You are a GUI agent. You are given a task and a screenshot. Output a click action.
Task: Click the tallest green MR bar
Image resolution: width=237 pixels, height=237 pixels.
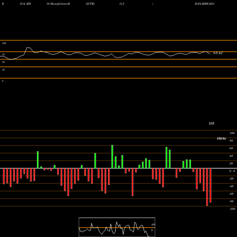coord(112,156)
